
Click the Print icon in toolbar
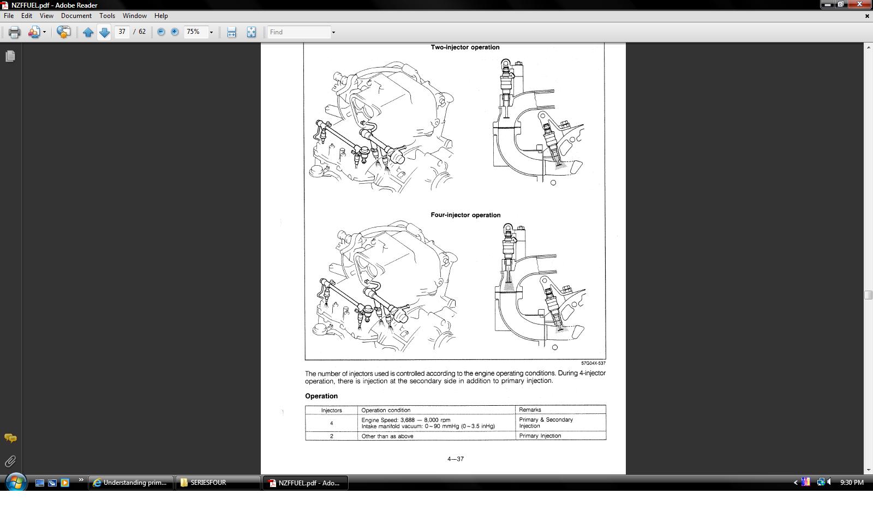coord(15,32)
